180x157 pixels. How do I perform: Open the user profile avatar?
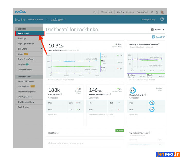[x=162, y=12]
